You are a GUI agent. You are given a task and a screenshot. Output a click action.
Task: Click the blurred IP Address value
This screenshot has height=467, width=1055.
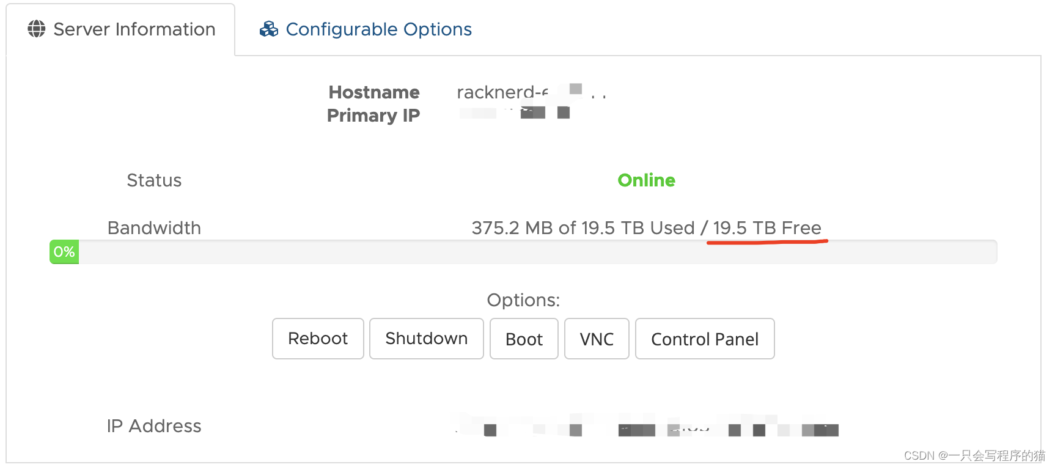click(648, 427)
